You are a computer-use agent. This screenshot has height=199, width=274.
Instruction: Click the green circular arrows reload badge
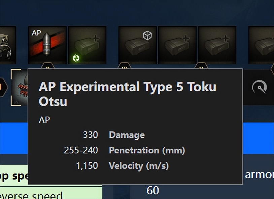(x=76, y=58)
